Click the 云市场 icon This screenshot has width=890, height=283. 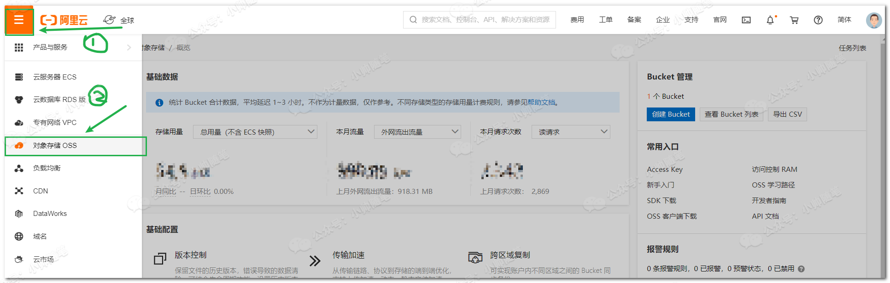coord(19,259)
